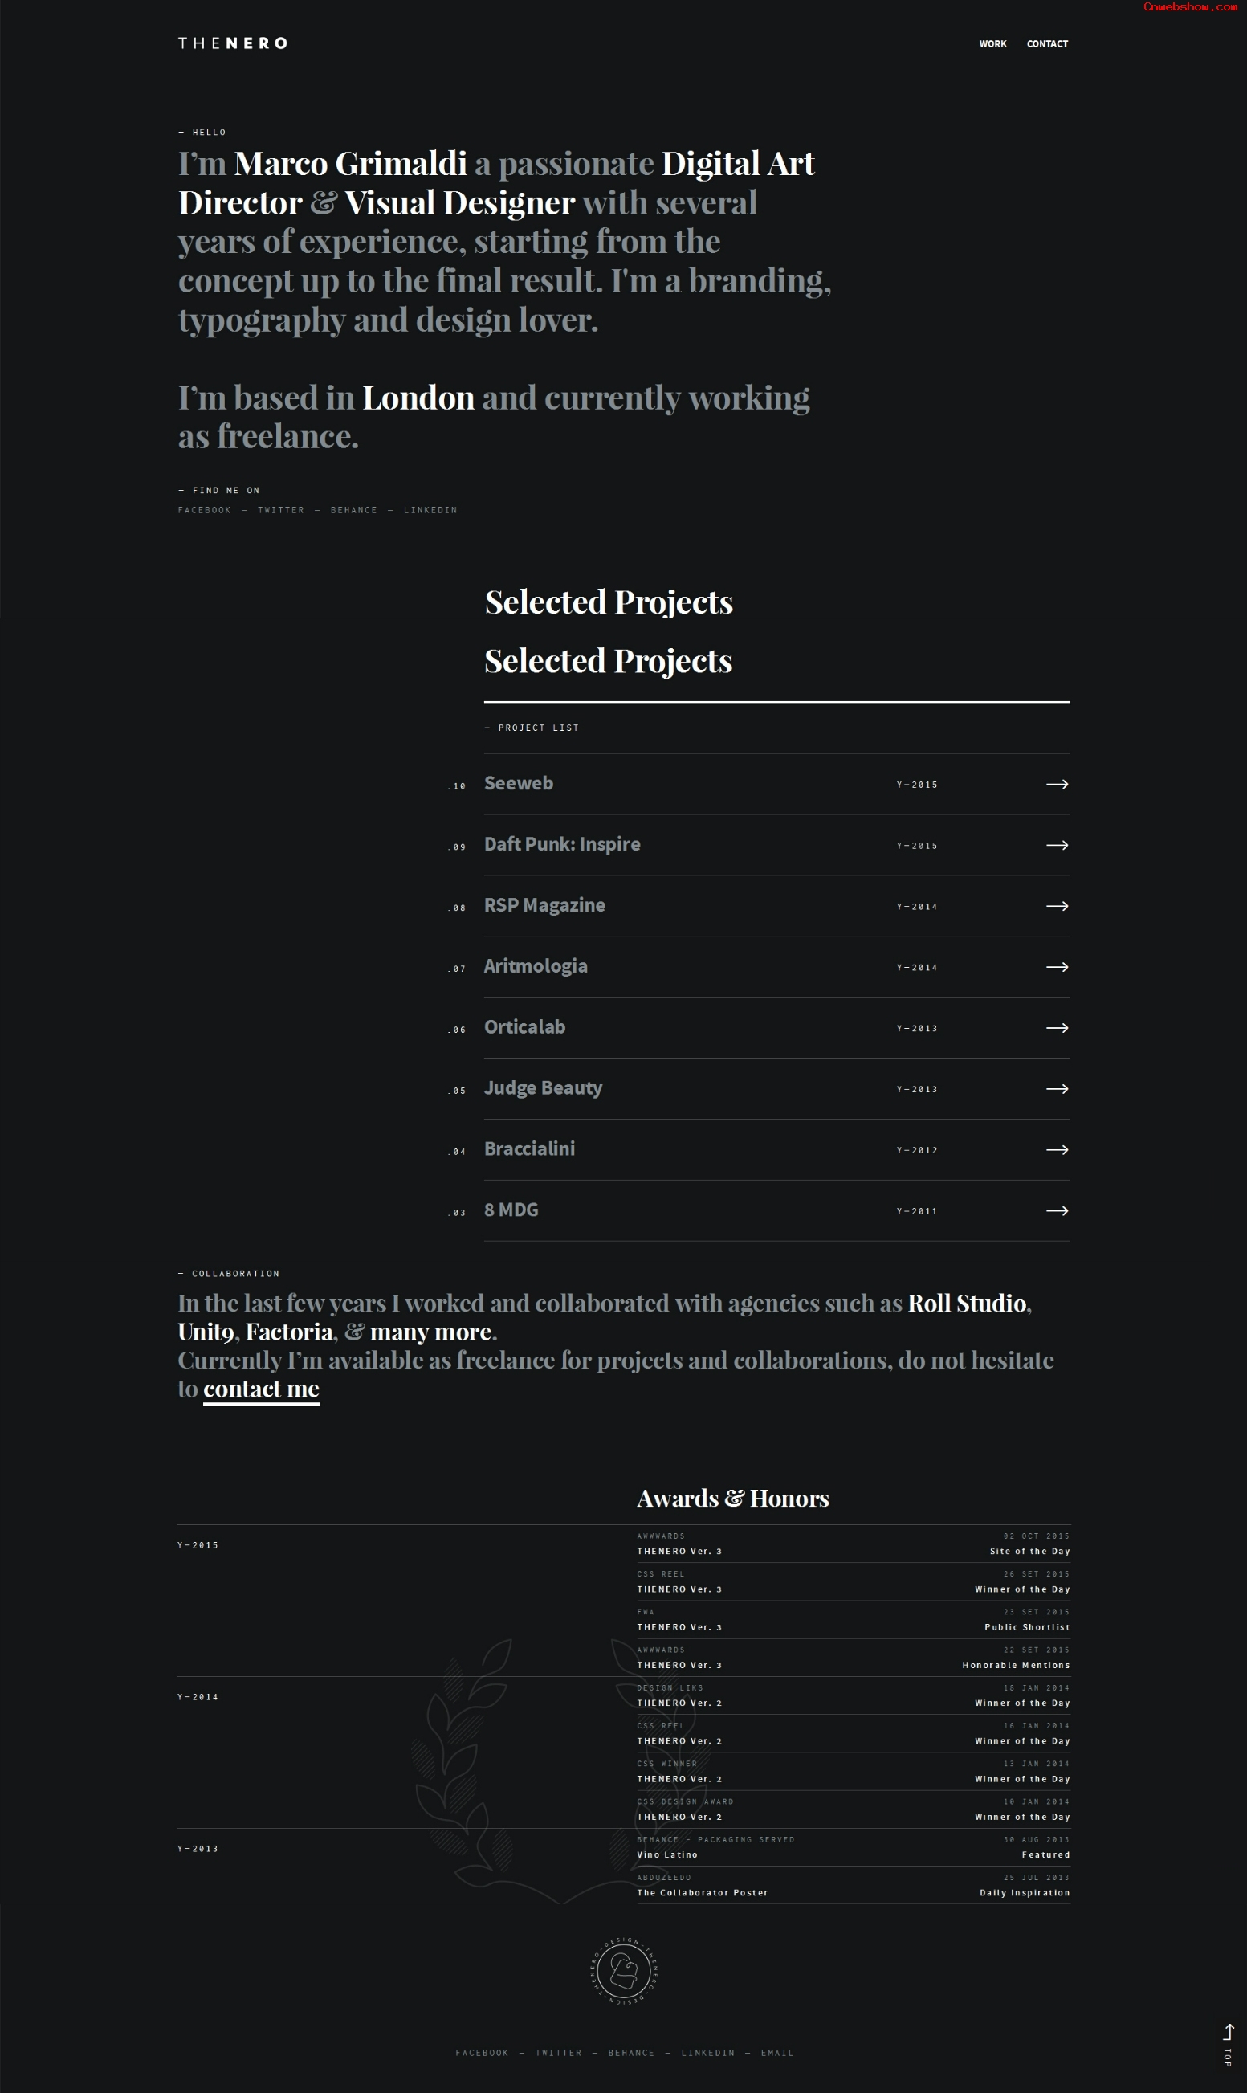Image resolution: width=1247 pixels, height=2093 pixels.
Task: Click LINKEDIN link in the footer
Action: [x=707, y=2053]
